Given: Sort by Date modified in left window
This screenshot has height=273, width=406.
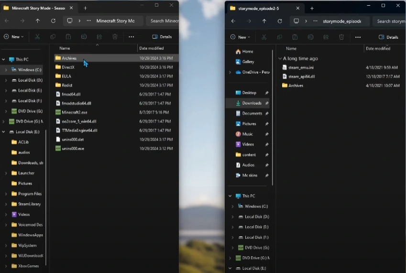Looking at the screenshot, I should [x=152, y=48].
